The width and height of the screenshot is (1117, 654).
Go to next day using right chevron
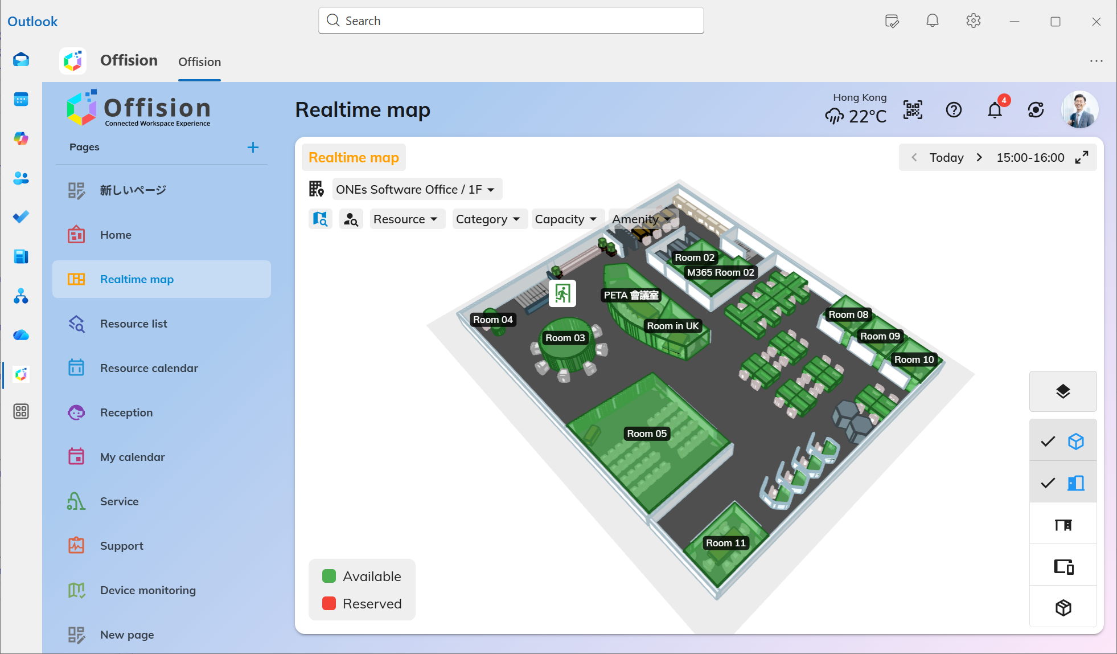979,157
